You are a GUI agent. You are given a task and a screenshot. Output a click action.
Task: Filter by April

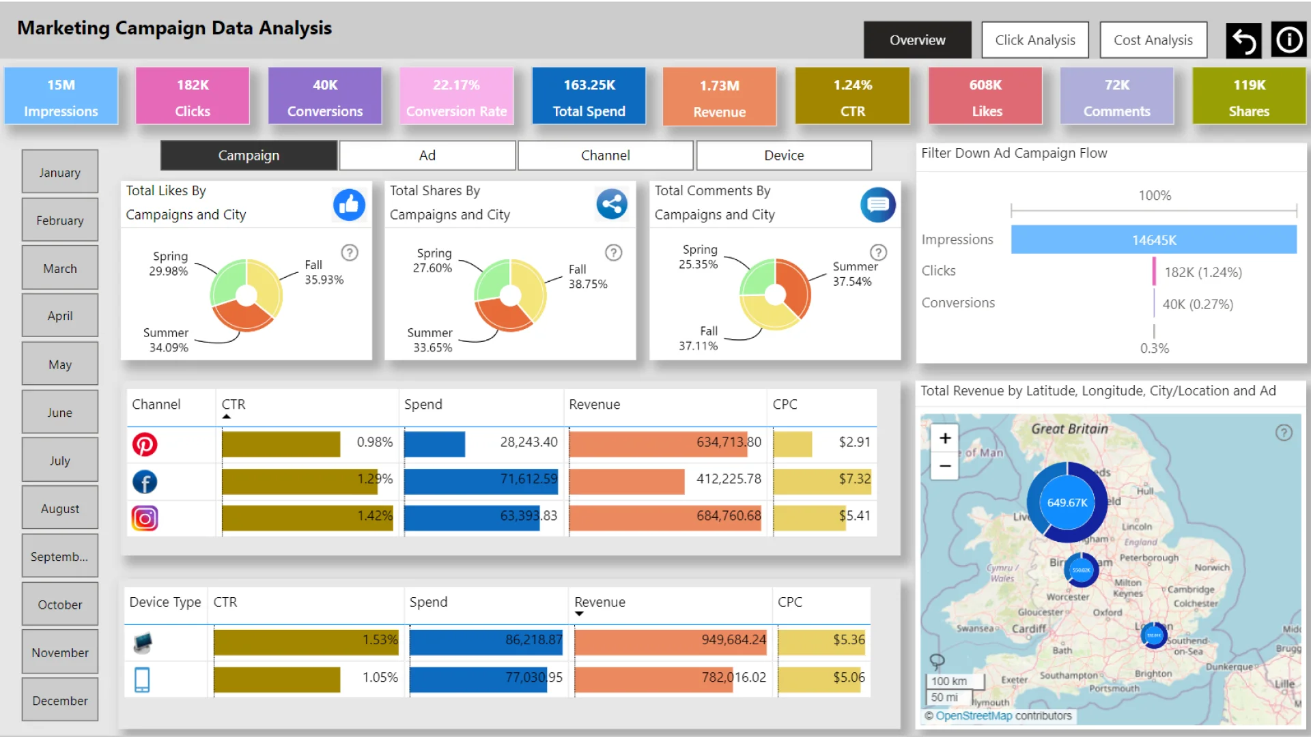pos(60,316)
